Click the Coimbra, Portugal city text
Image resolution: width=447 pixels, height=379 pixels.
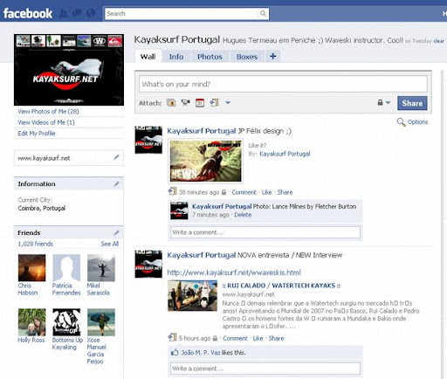41,208
